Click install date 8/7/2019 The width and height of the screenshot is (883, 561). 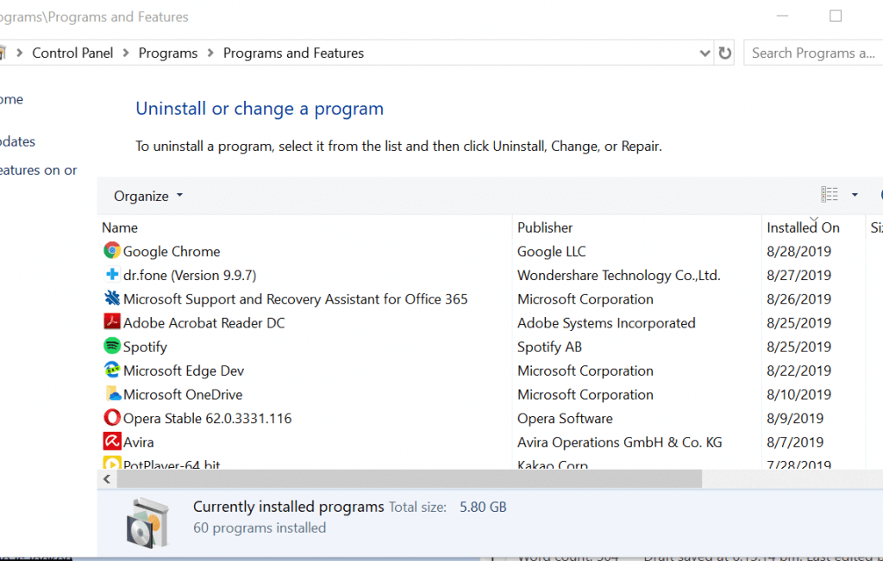[x=794, y=442]
